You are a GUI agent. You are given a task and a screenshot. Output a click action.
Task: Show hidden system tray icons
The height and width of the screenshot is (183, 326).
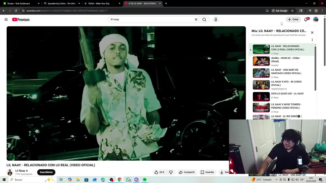click(277, 180)
